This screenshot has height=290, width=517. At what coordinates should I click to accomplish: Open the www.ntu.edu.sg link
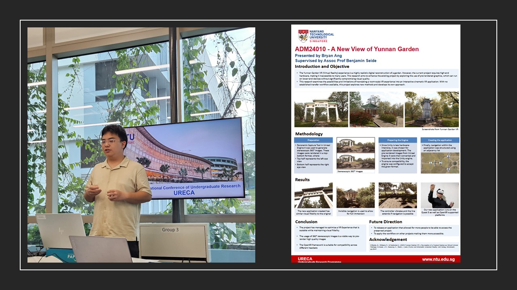(438, 259)
